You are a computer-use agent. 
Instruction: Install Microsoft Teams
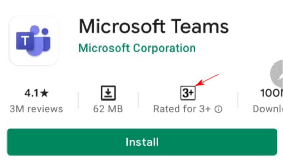142,142
